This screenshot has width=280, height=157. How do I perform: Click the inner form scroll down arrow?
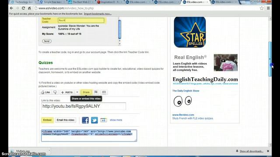119,44
